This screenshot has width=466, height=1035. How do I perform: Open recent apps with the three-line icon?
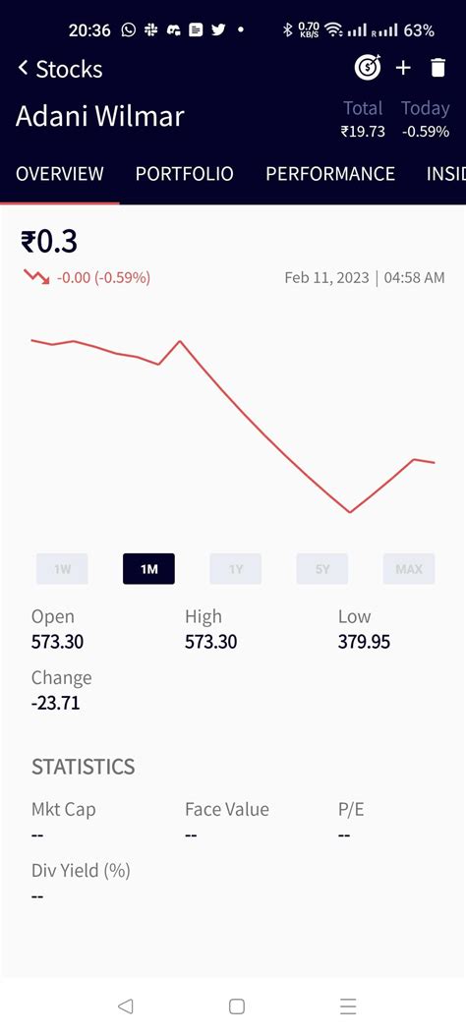(x=348, y=1006)
